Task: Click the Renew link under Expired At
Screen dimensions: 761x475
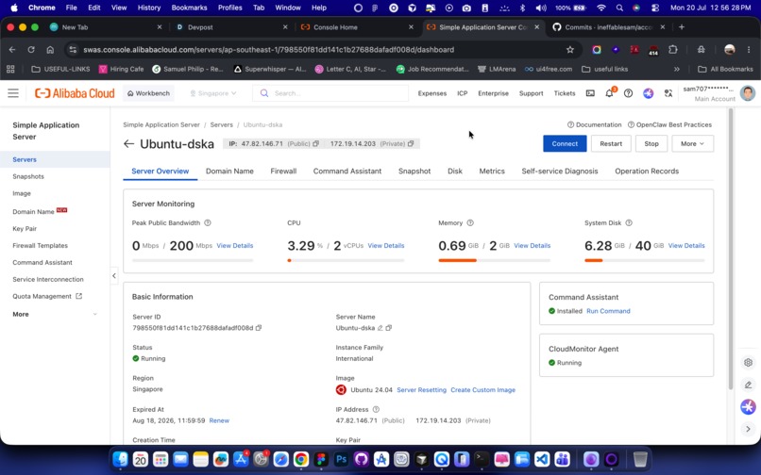Action: point(219,420)
